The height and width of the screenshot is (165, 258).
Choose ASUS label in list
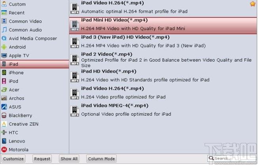[x=15, y=107]
